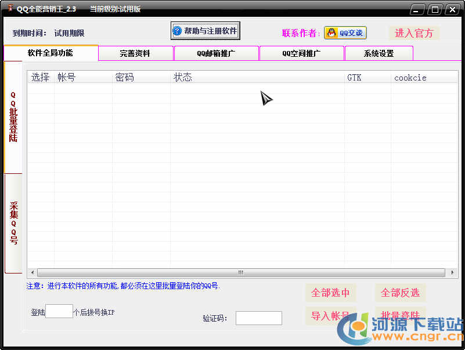Click the GTK column header
Image resolution: width=465 pixels, height=350 pixels.
point(367,77)
